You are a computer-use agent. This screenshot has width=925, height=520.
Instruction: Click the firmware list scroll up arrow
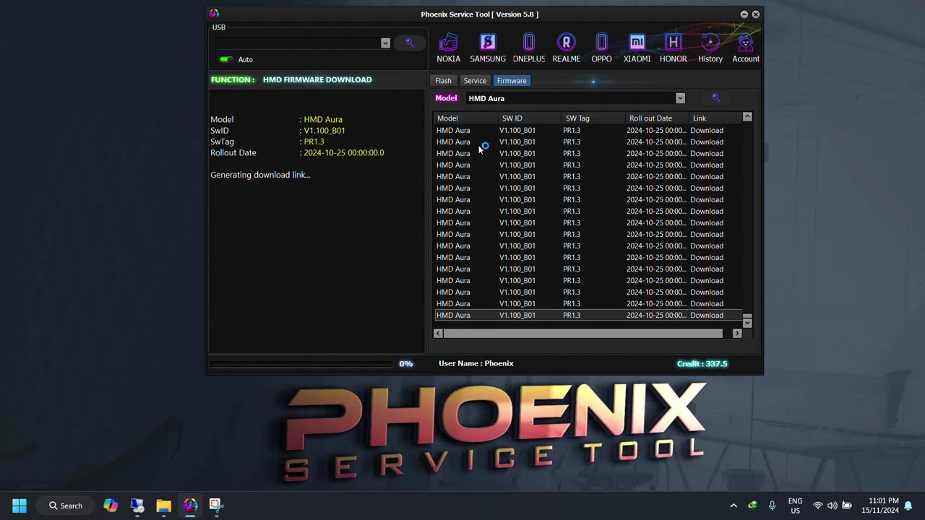[x=747, y=117]
